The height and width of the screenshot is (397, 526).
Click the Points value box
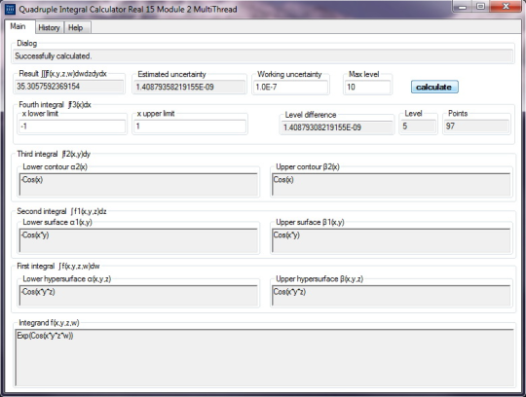coord(476,126)
